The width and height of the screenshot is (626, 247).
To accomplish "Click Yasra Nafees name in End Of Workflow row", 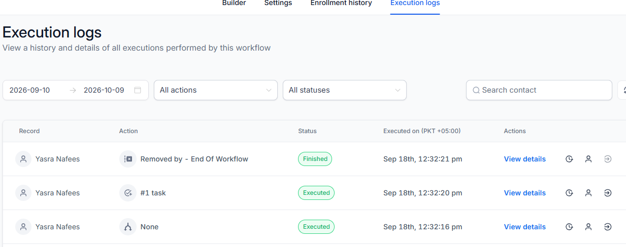I will point(57,159).
